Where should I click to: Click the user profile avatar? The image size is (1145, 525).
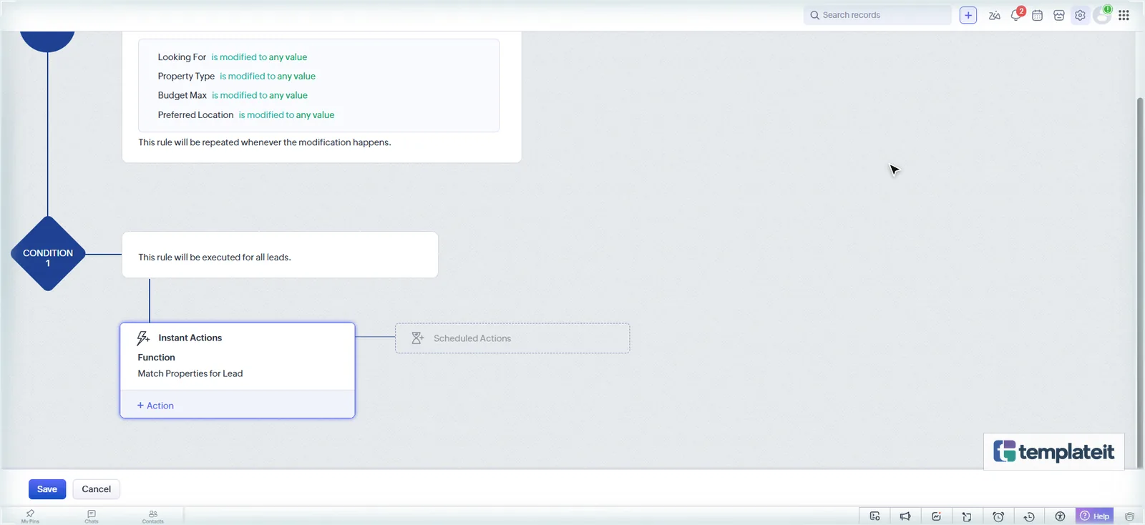(x=1102, y=15)
